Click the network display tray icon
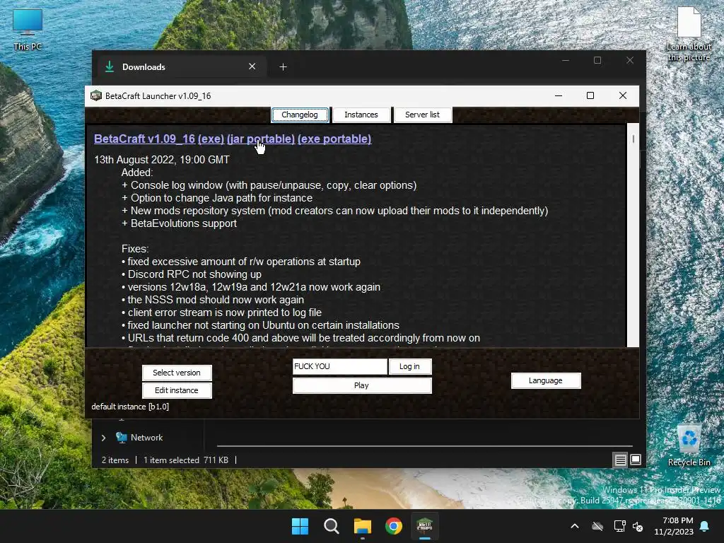The height and width of the screenshot is (543, 724). point(619,526)
